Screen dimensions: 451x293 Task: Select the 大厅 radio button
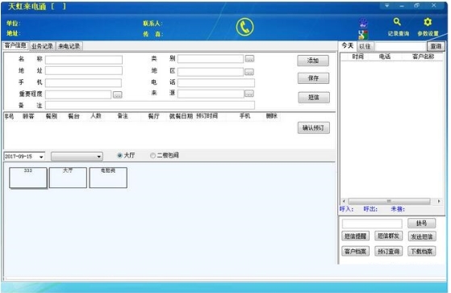tap(120, 156)
